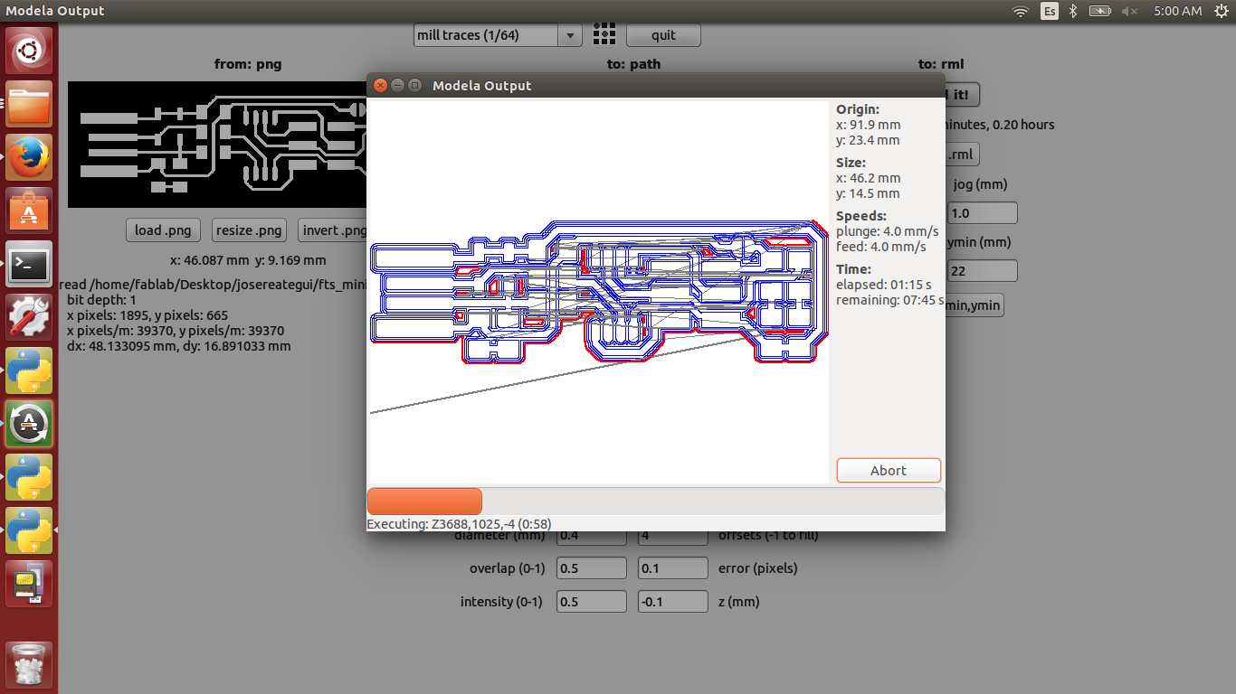Click 'y: 14.5 mm' size value
1236x694 pixels.
pyautogui.click(x=868, y=193)
